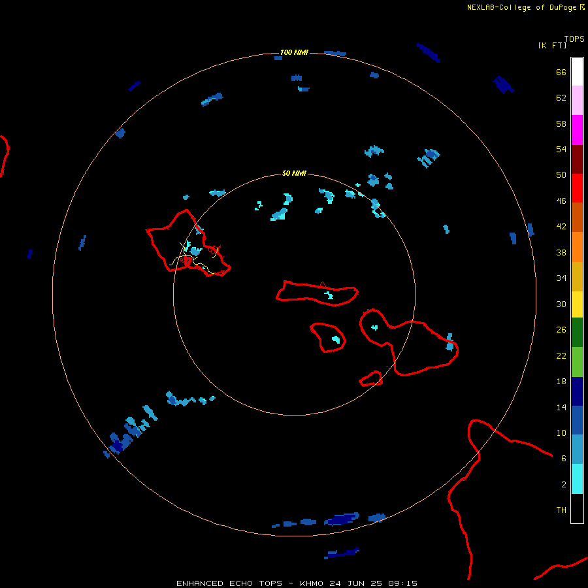
Task: Click legend value 54
Action: click(x=561, y=149)
